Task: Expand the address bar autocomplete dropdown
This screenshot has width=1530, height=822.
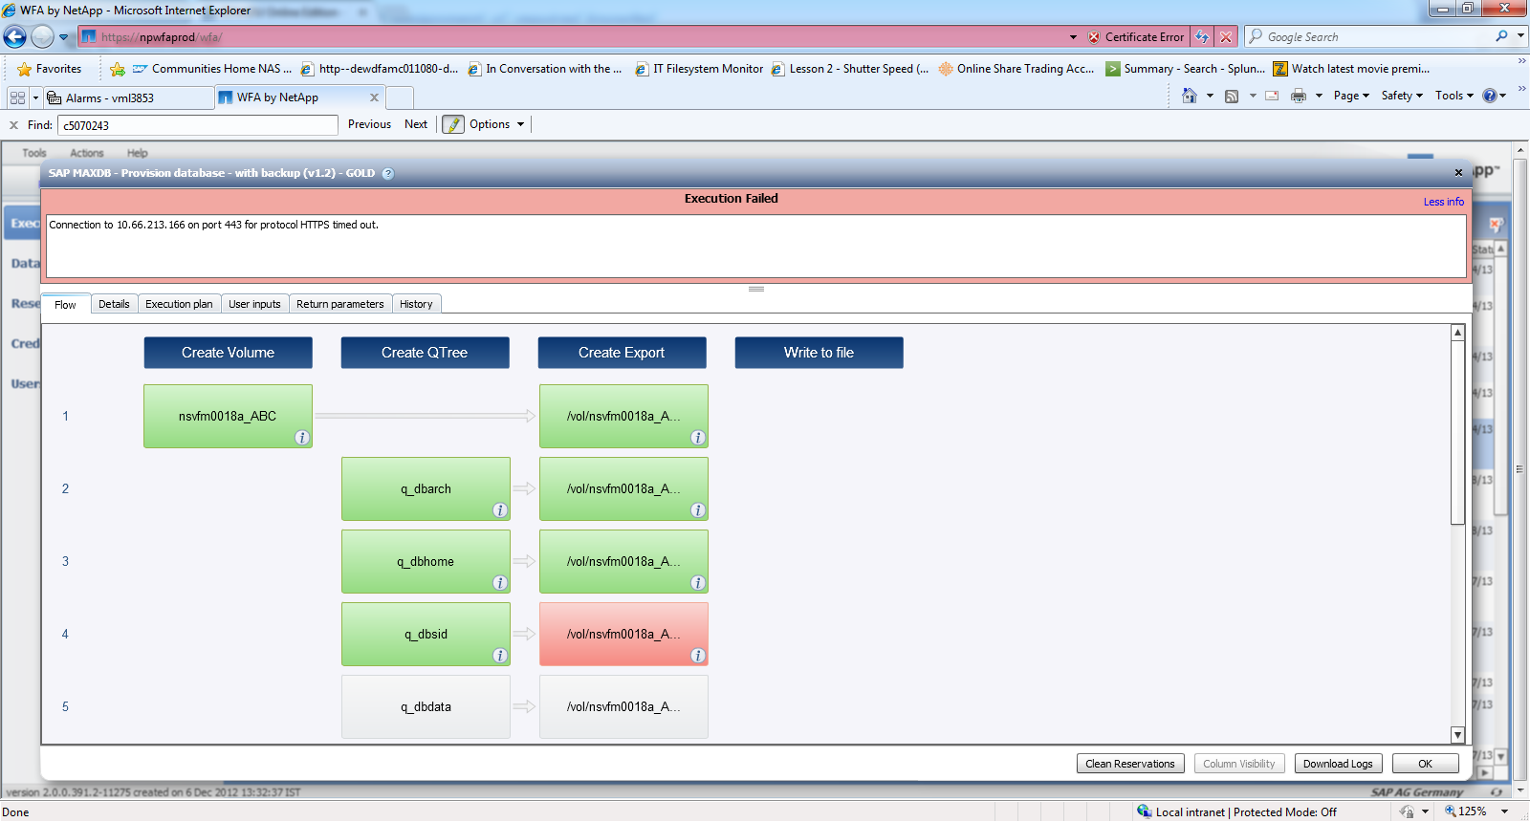Action: [x=1073, y=37]
